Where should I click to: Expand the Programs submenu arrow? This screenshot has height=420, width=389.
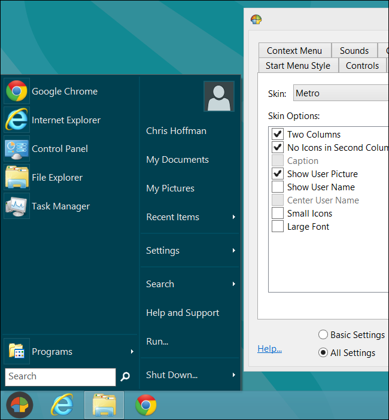pyautogui.click(x=132, y=351)
